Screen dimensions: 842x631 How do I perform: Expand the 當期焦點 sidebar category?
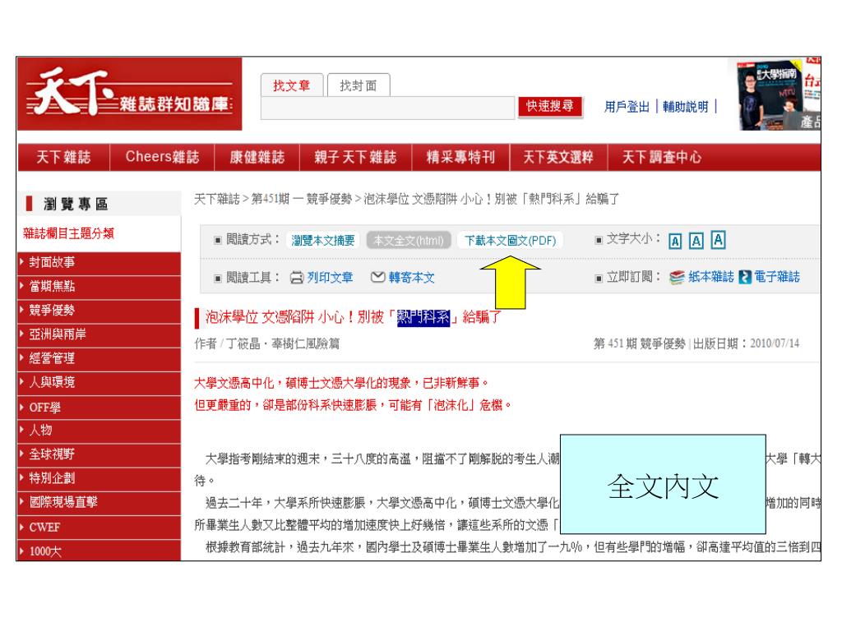coord(99,287)
